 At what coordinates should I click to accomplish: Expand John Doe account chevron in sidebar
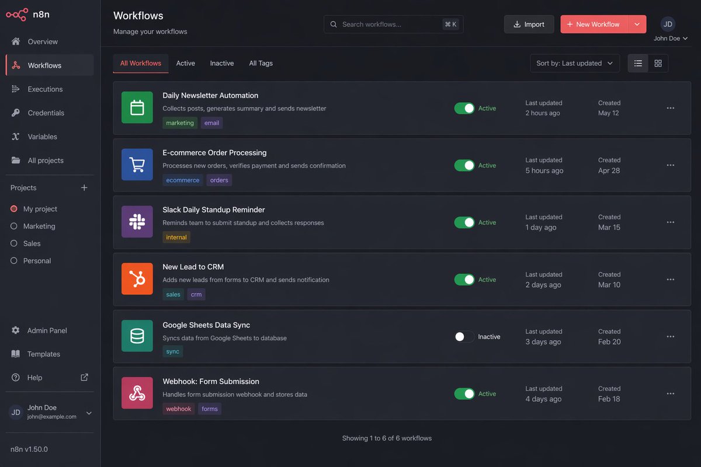pyautogui.click(x=89, y=413)
